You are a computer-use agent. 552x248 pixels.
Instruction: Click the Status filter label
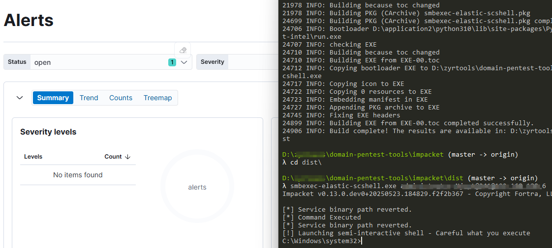tap(17, 62)
